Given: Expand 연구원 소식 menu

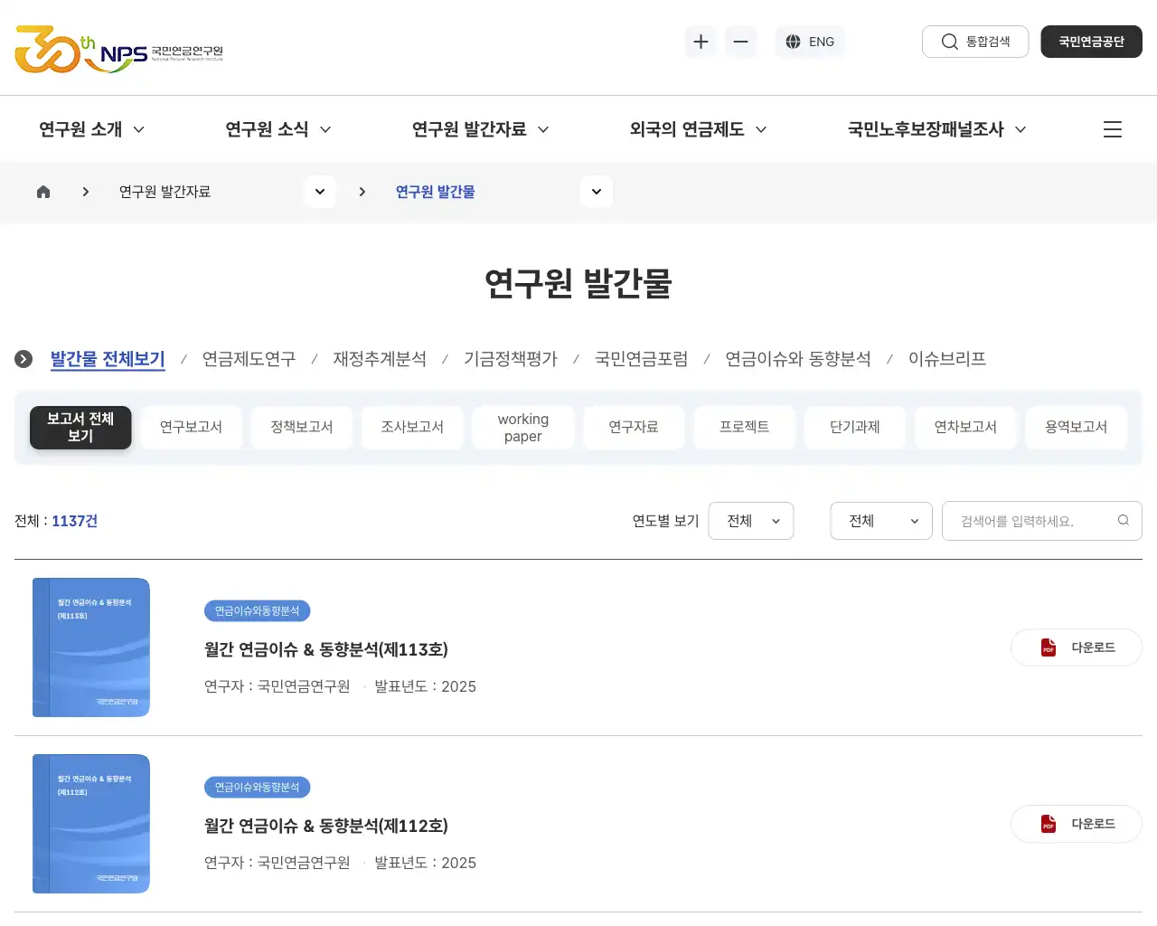Looking at the screenshot, I should point(278,129).
